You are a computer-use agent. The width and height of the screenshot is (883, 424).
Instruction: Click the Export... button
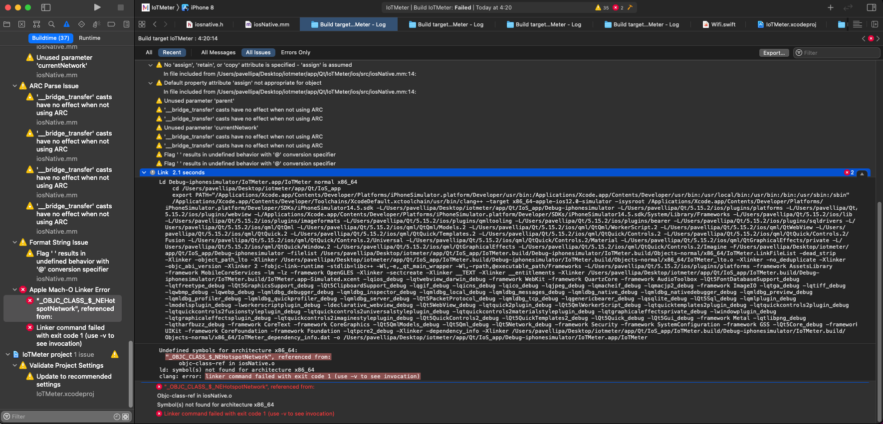tap(774, 53)
